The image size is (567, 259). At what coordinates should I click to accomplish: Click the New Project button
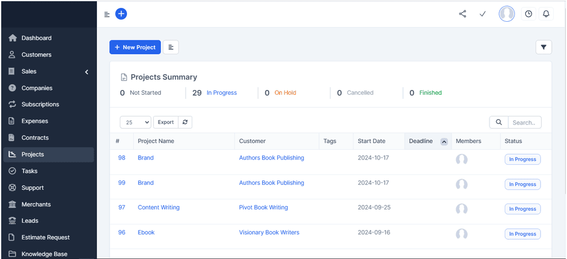click(x=135, y=47)
